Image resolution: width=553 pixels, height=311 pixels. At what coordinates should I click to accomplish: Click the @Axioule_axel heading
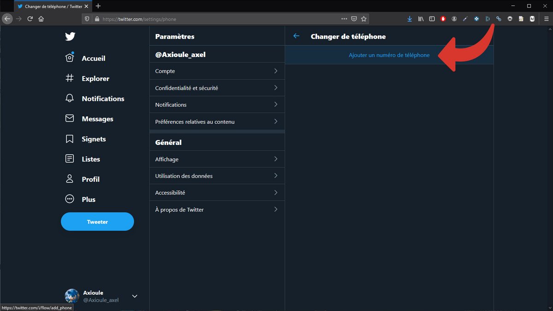click(x=180, y=54)
